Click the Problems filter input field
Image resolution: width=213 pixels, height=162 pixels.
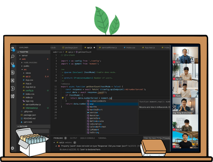(x=157, y=138)
